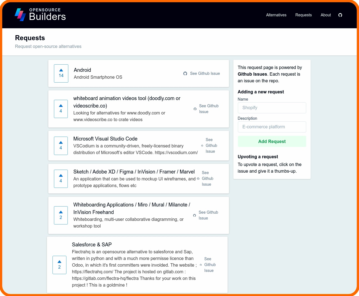Click the 'Upvoting a request' heading
Screen dimensions: 359x296
coord(258,157)
